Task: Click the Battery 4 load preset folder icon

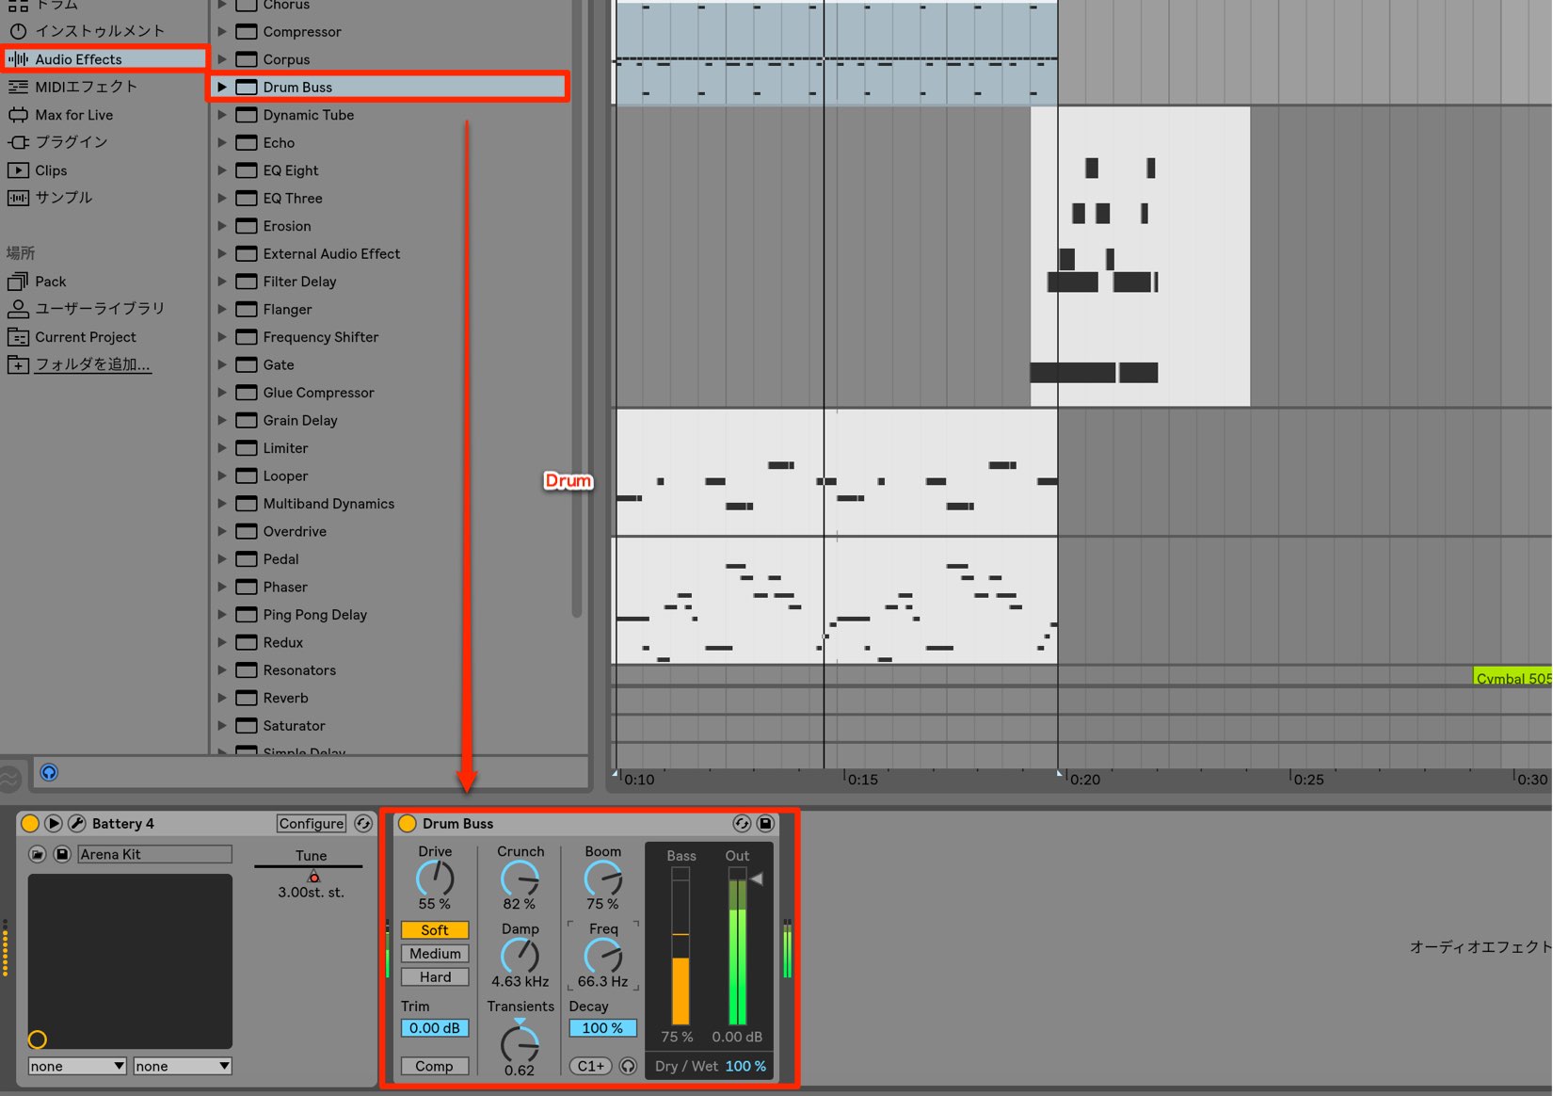Action: pyautogui.click(x=38, y=854)
